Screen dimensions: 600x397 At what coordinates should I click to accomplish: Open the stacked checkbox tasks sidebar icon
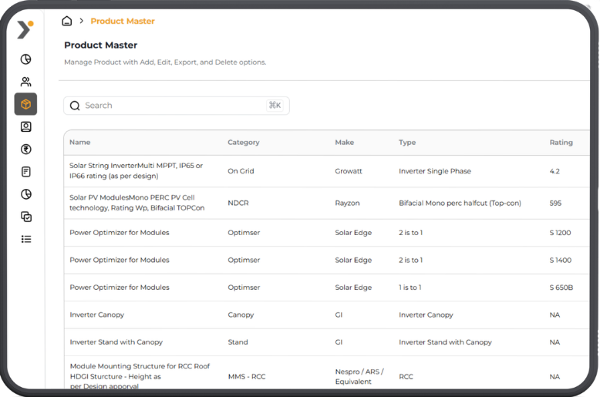tap(25, 217)
